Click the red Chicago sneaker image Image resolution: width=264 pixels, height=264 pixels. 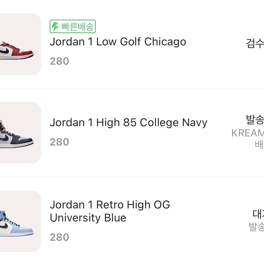[x=16, y=50]
